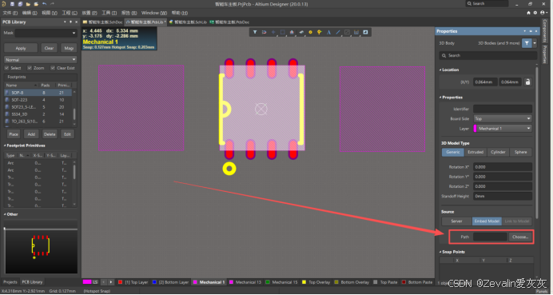The image size is (553, 295).
Task: Click the Undo arrow in the title bar
Action: tap(44, 4)
